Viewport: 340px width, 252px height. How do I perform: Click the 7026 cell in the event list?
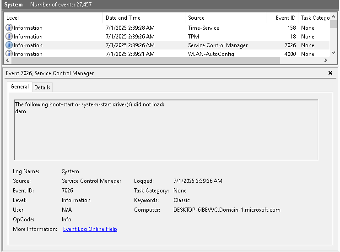pos(290,45)
